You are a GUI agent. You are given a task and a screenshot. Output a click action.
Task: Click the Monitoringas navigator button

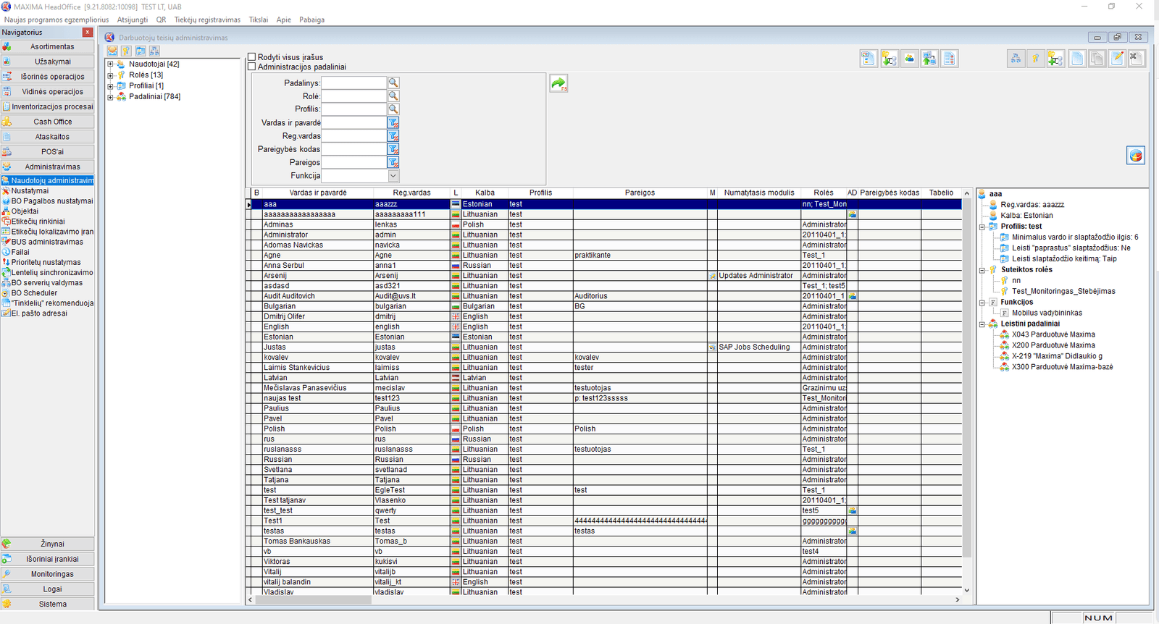click(52, 574)
